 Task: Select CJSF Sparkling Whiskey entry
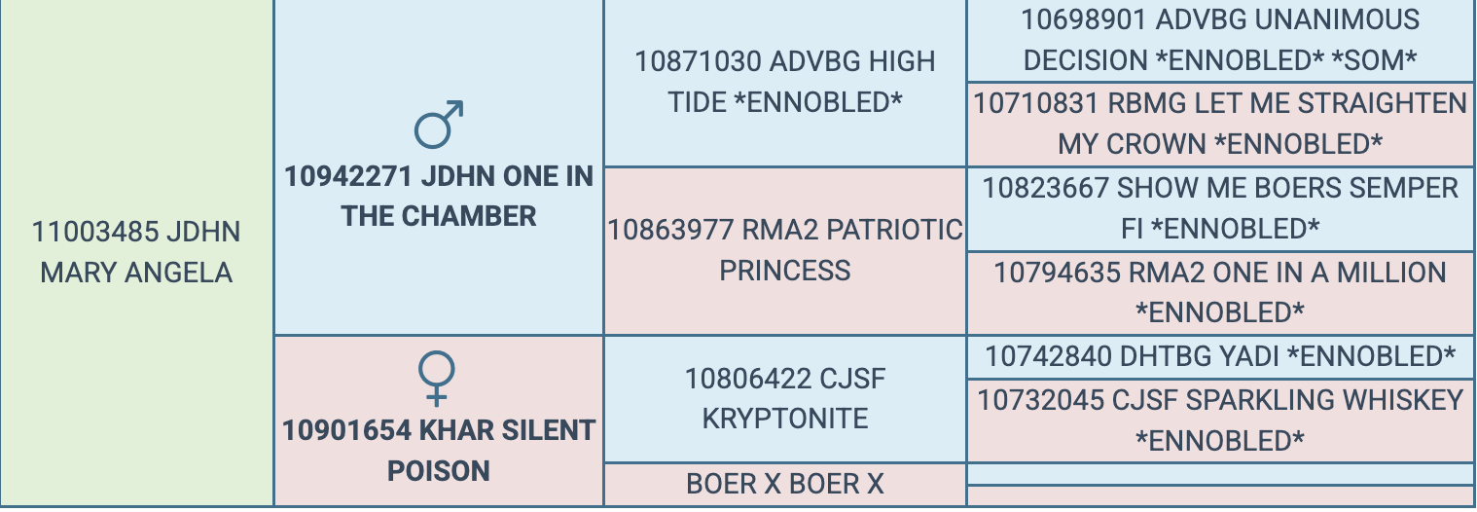[1220, 420]
